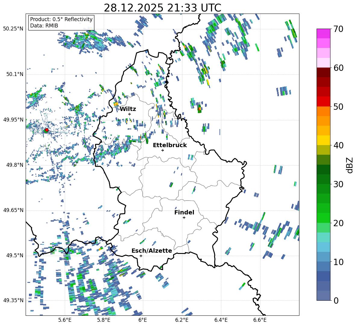Click the 49.35°N latitude label
The height and width of the screenshot is (326, 357).
(13, 300)
